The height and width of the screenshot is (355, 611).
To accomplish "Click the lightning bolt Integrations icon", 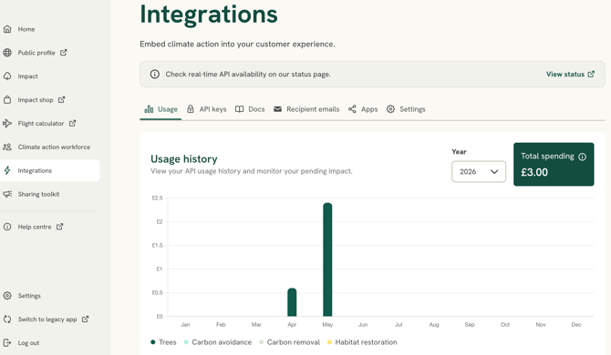I will [x=7, y=170].
